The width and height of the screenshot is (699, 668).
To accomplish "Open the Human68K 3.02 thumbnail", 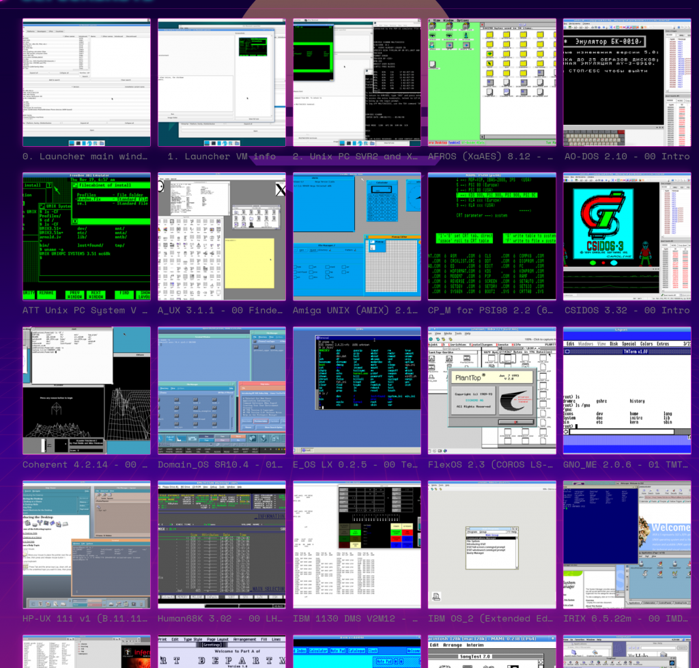I will pos(222,544).
